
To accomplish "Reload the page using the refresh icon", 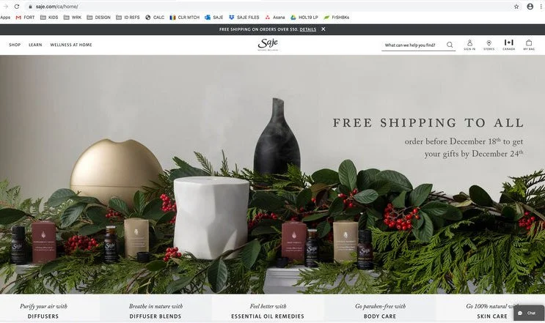I will point(17,7).
